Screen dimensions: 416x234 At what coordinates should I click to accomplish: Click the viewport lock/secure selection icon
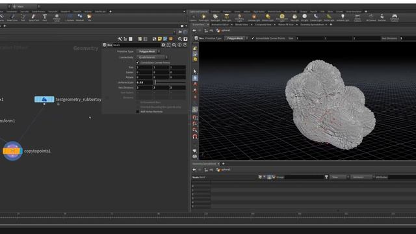click(x=195, y=78)
